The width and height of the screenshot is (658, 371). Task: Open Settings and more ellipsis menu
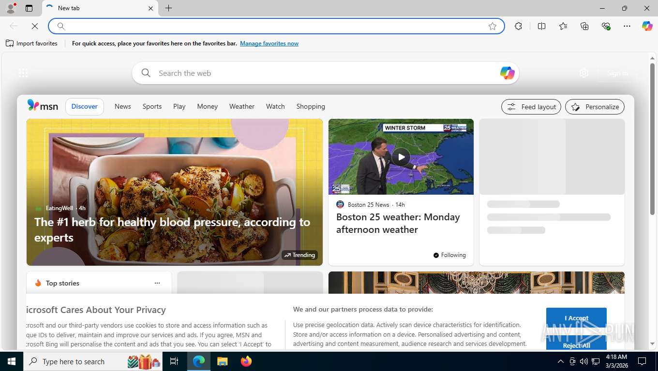point(627,26)
